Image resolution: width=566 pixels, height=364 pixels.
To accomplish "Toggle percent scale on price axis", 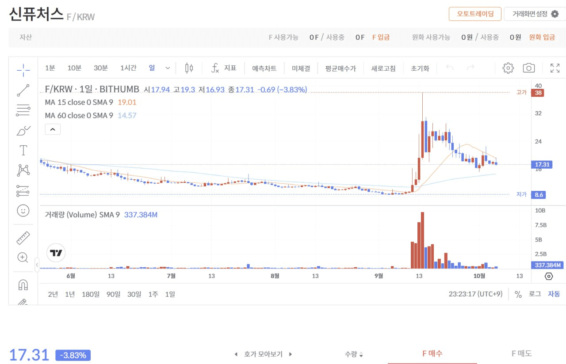I will click(518, 294).
